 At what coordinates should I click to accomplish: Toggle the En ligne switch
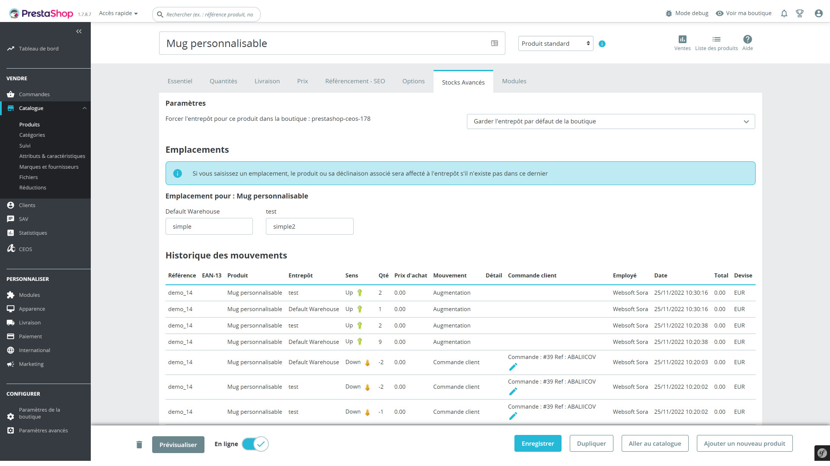[255, 444]
